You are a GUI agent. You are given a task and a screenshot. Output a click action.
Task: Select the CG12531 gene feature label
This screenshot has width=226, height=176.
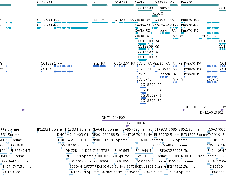pyautogui.click(x=45, y=2)
